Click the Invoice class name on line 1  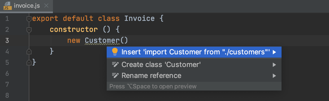point(140,19)
